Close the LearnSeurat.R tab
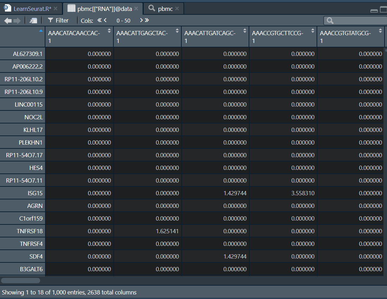The image size is (387, 299). pyautogui.click(x=56, y=9)
